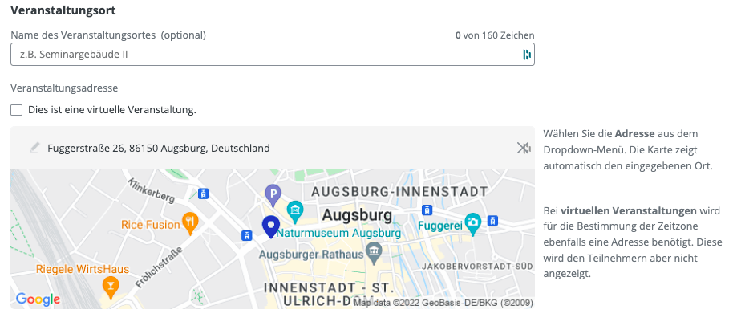Viewport: 733px width, 330px height.
Task: Click the map data copyright notice
Action: coord(443,303)
